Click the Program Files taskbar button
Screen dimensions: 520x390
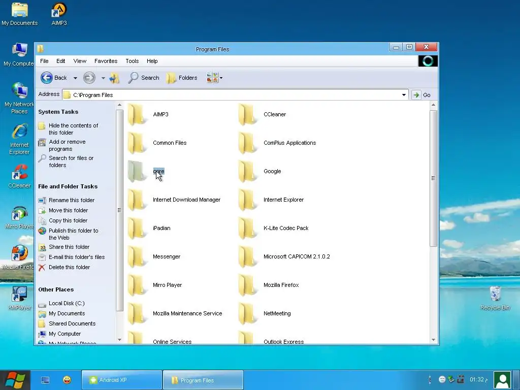click(203, 380)
